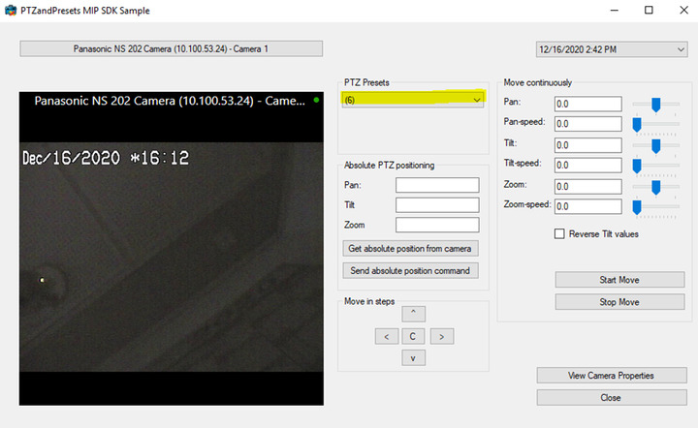Viewport: 698px width, 428px height.
Task: Click the Zoom slider in Move continuously
Action: (656, 186)
